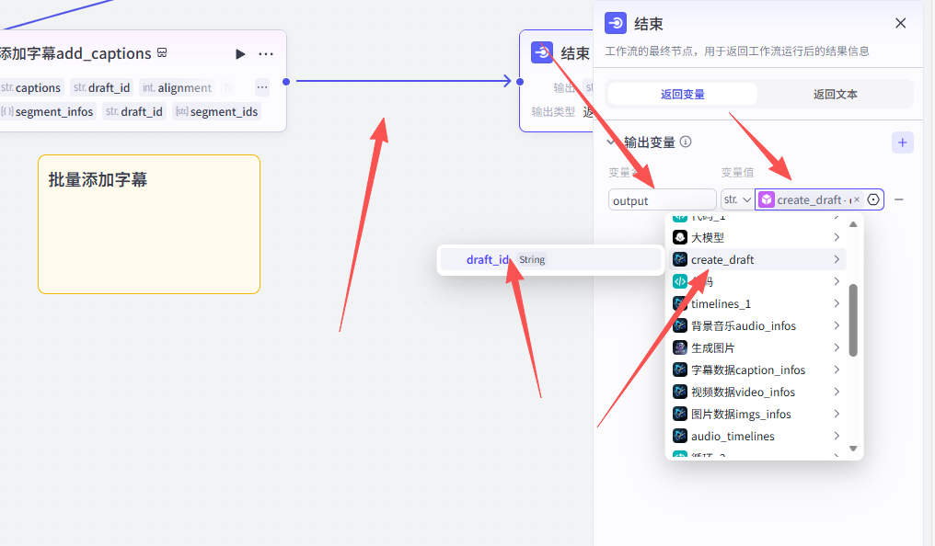Click the variable list scrollbar thumb
Image resolution: width=935 pixels, height=546 pixels.
tap(853, 319)
